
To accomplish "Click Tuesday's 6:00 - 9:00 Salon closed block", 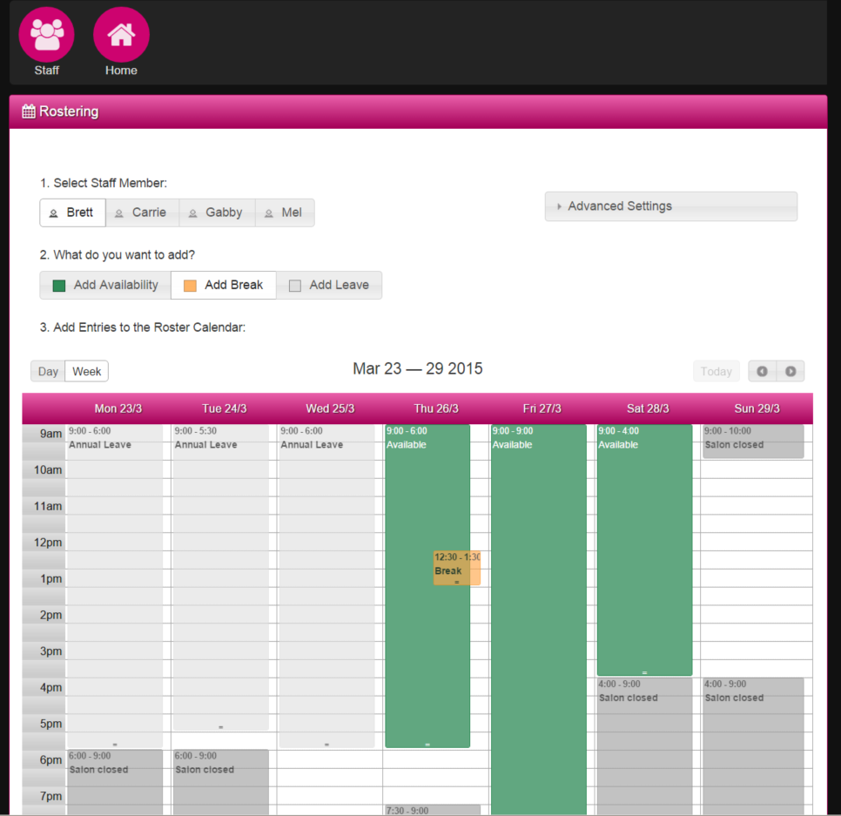I will pyautogui.click(x=220, y=782).
